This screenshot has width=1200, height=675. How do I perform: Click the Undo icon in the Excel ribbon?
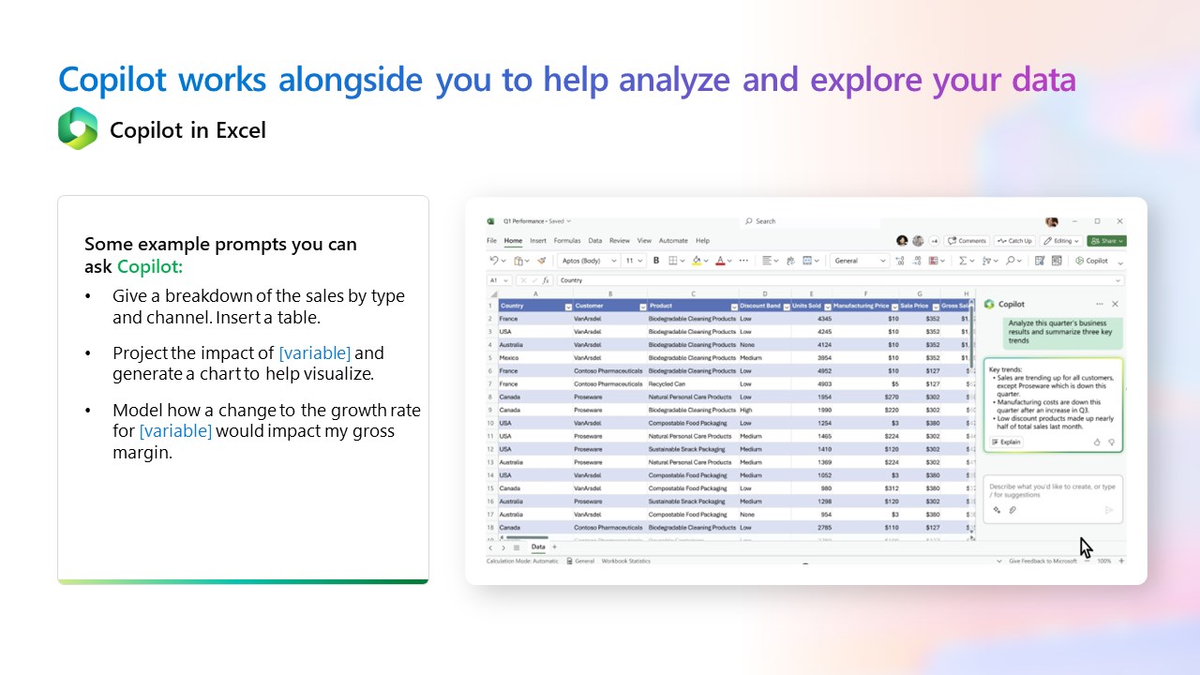tap(494, 261)
